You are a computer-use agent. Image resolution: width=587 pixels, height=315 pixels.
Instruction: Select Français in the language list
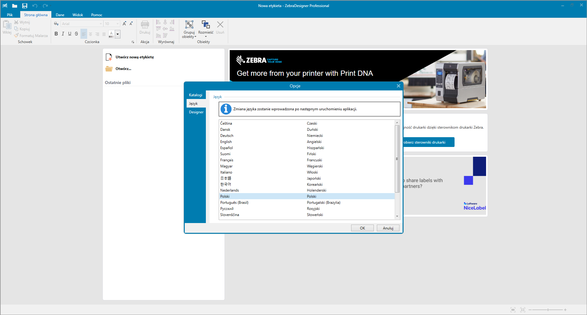(307, 160)
